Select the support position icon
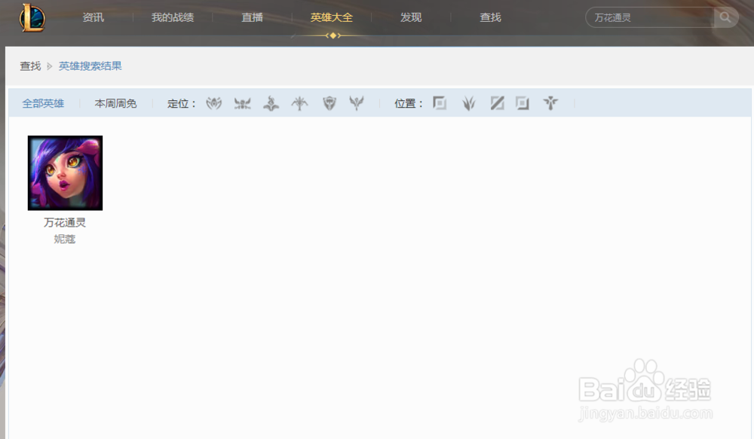 pos(550,103)
